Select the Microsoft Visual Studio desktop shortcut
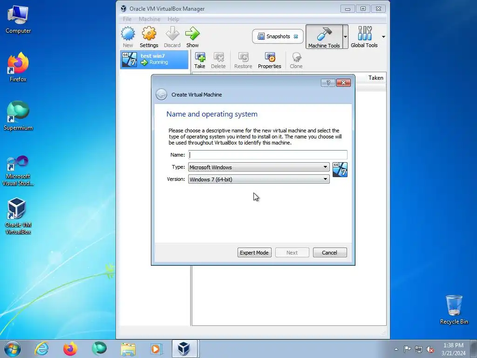 [18, 171]
